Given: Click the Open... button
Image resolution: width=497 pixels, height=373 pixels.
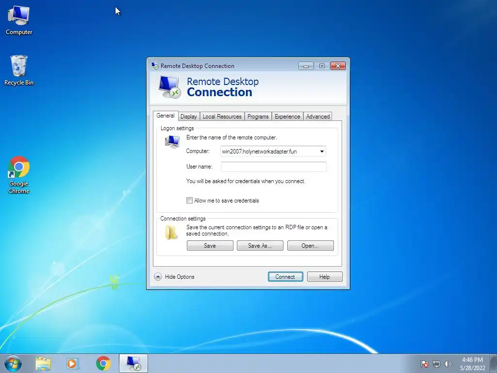Looking at the screenshot, I should (310, 245).
